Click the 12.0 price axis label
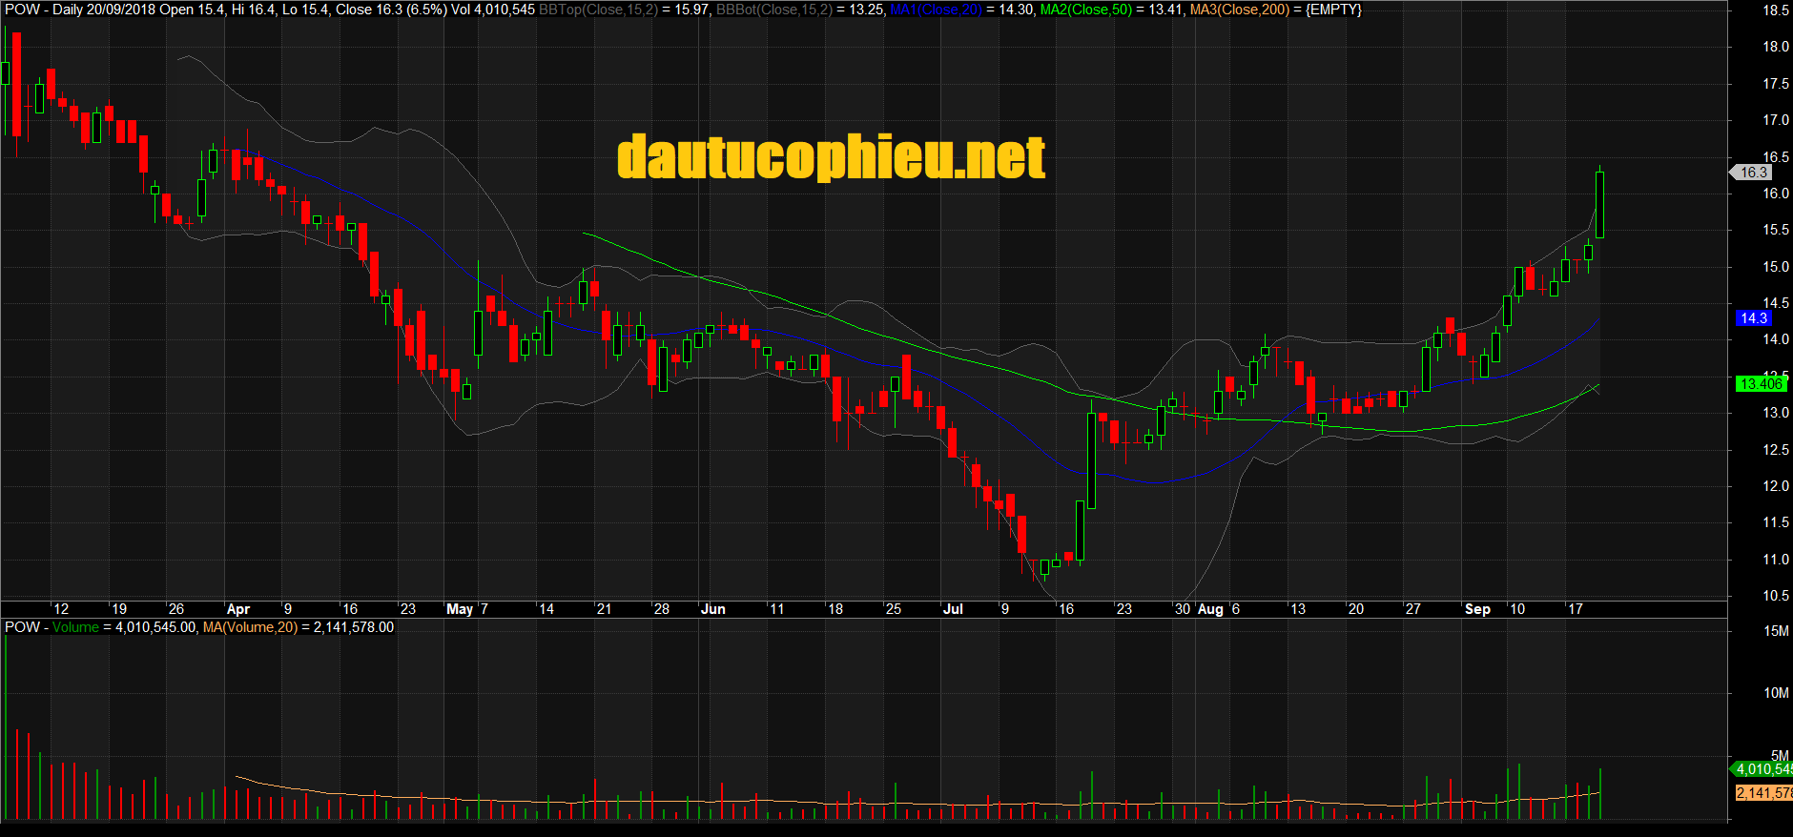1793x837 pixels. tap(1776, 486)
